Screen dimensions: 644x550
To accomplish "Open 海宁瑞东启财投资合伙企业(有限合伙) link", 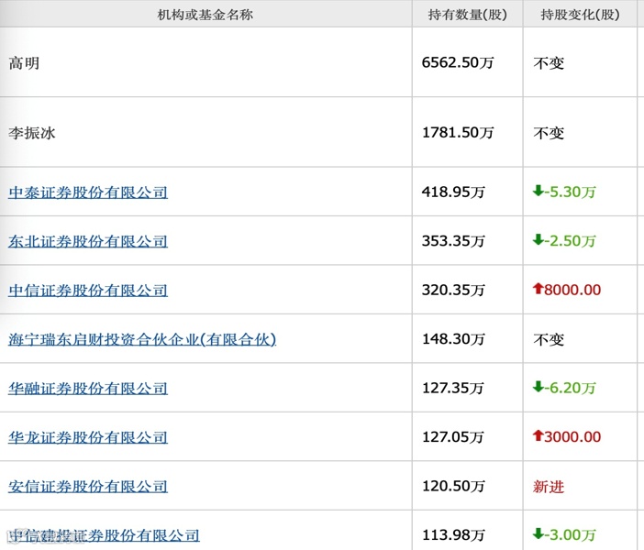I will pos(142,339).
